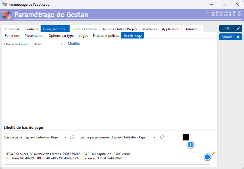Click the link icon beside Bas de page courrier
The width and height of the screenshot is (244, 169).
(162, 137)
